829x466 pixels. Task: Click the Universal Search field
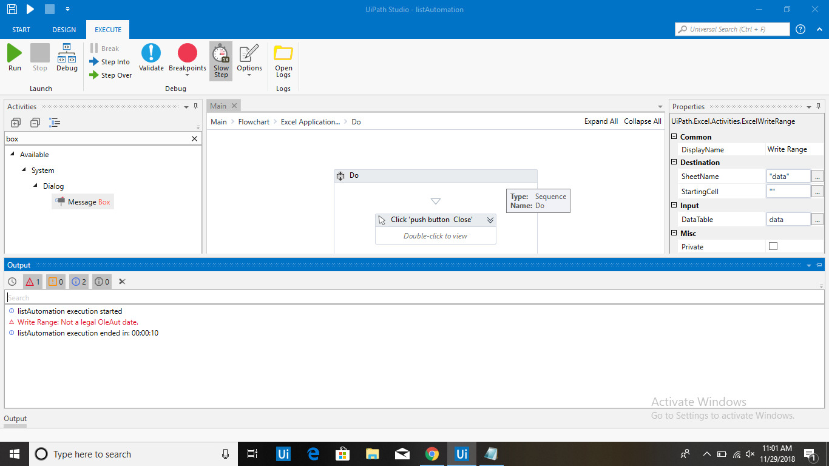(733, 29)
